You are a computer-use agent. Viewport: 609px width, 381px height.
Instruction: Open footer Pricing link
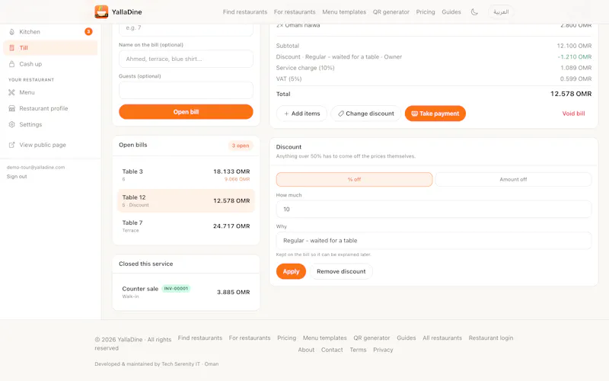pyautogui.click(x=287, y=338)
